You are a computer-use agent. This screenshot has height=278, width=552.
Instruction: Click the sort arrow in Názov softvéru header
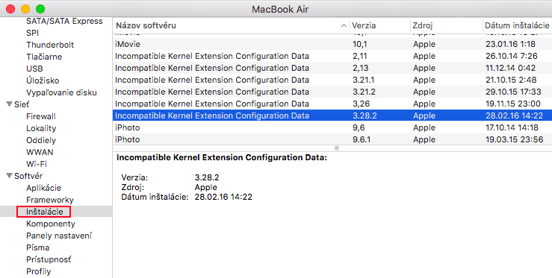tap(344, 25)
